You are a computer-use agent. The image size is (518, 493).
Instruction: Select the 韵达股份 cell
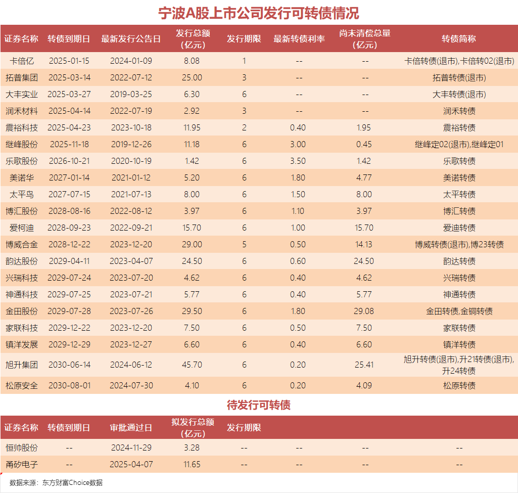point(21,261)
